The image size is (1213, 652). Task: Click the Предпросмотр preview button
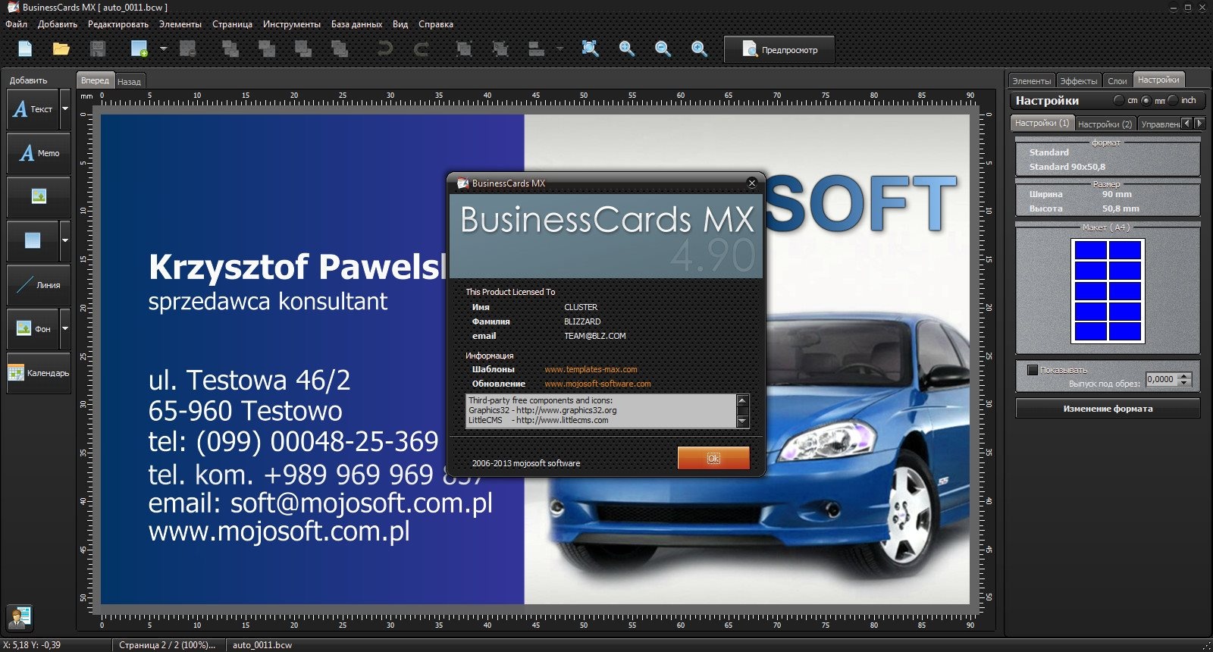779,50
